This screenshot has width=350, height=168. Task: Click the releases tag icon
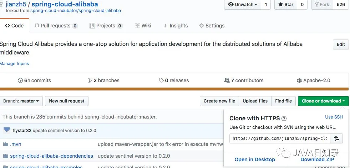point(161,80)
